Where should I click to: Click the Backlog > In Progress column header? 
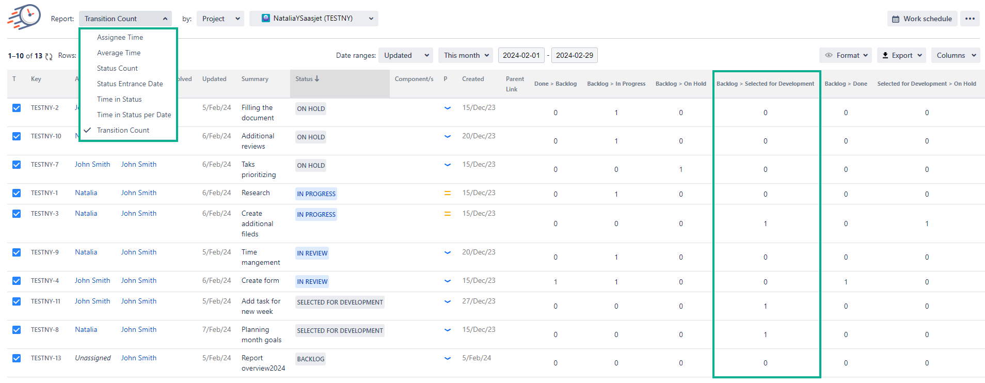tap(616, 84)
